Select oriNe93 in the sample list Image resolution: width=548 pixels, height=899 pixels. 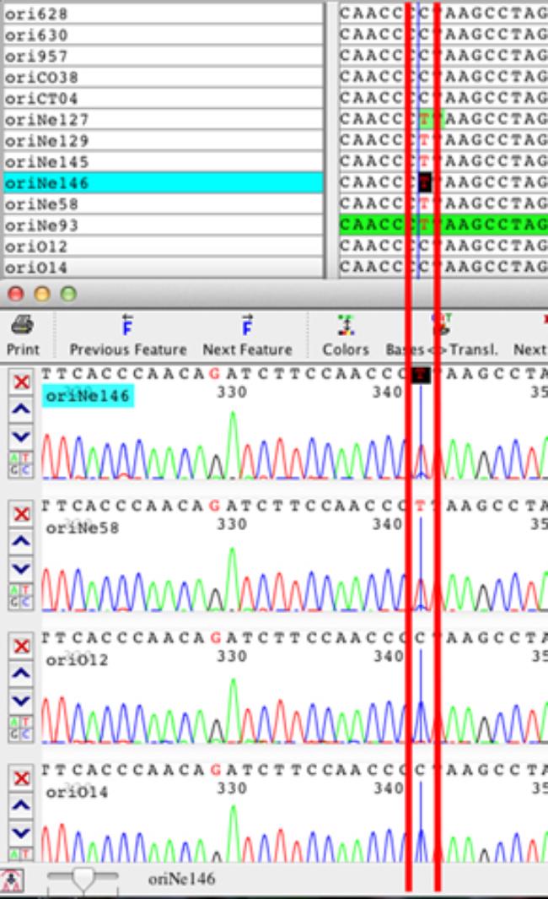pos(163,225)
